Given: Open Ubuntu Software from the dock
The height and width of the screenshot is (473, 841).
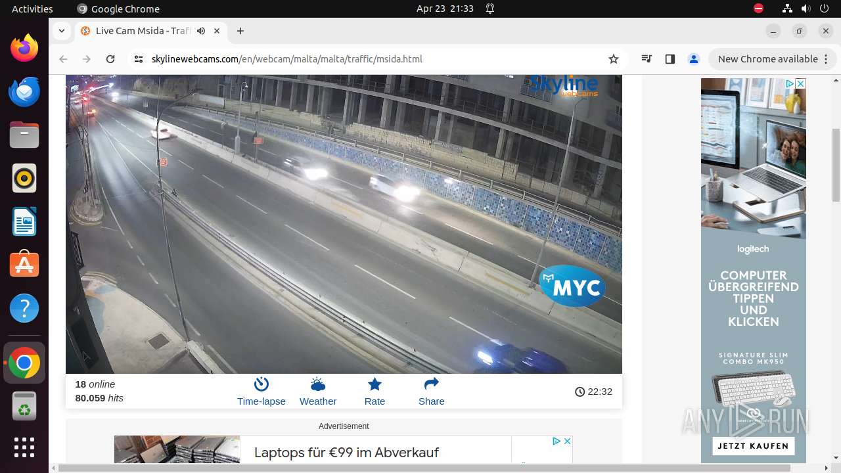Looking at the screenshot, I should tap(24, 265).
